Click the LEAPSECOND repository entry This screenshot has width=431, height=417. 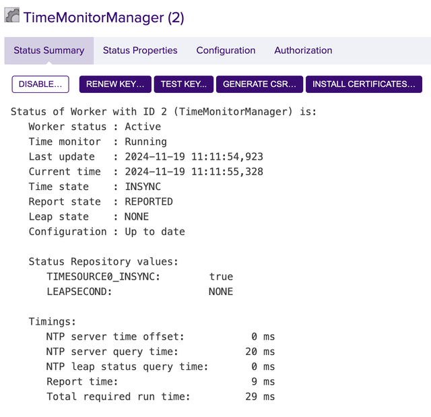tap(79, 292)
